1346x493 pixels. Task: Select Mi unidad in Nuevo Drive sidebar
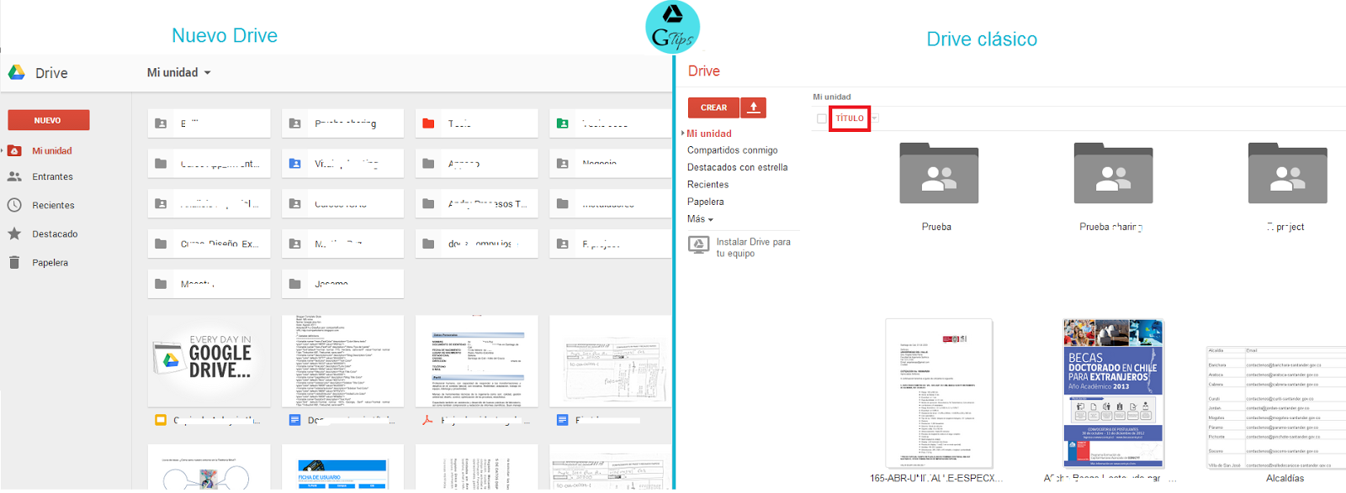52,151
